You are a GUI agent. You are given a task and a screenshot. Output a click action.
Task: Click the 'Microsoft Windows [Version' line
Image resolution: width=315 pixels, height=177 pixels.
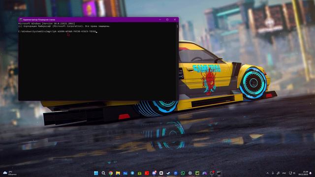(x=47, y=24)
